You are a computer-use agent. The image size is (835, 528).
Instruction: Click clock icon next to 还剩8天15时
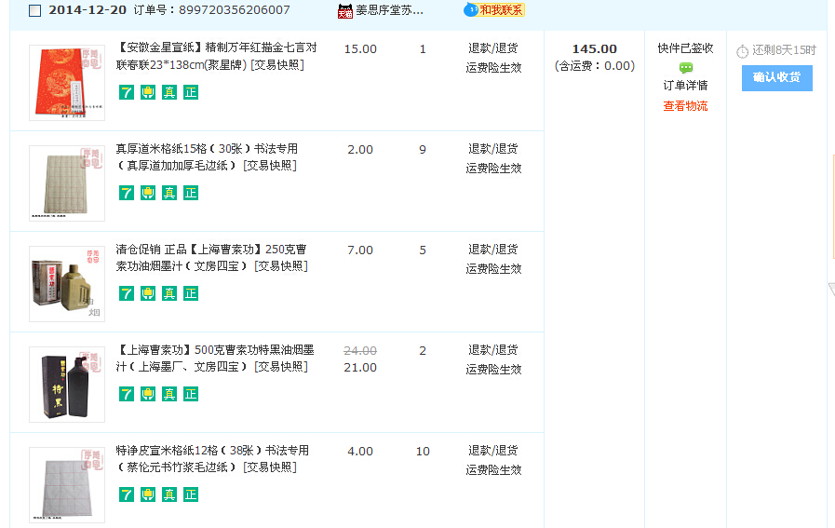(742, 51)
